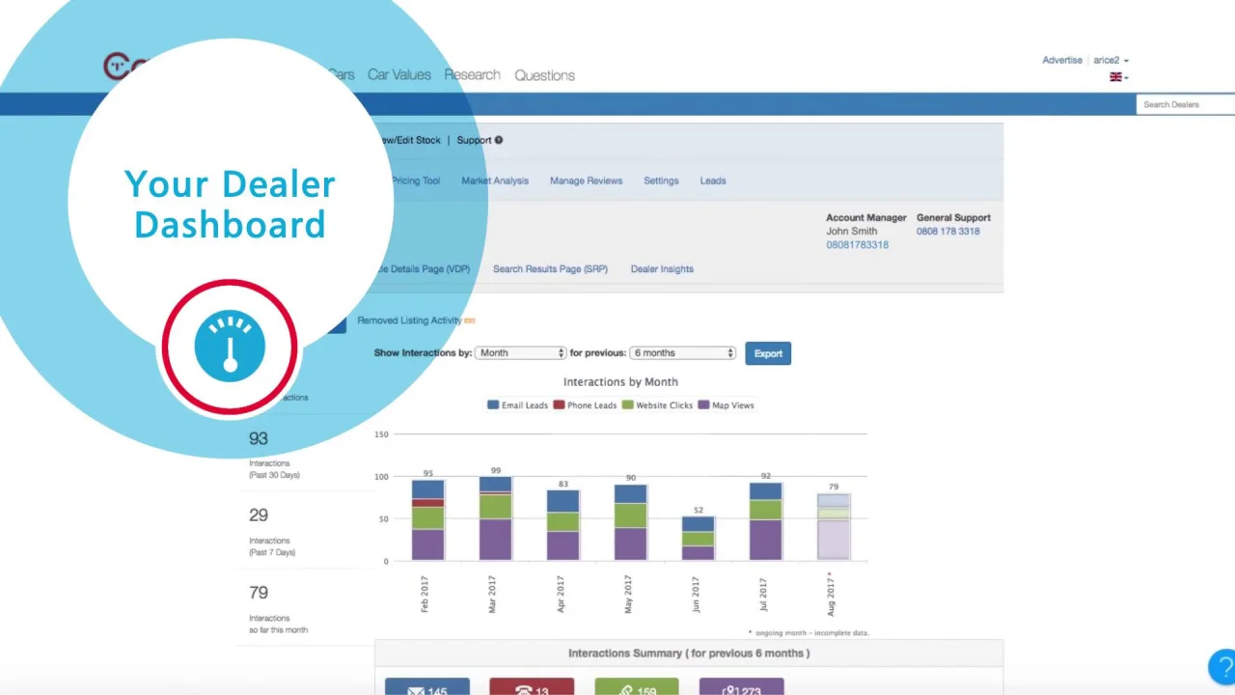This screenshot has width=1235, height=695.
Task: Switch to the Manage Reviews tab
Action: click(x=586, y=181)
